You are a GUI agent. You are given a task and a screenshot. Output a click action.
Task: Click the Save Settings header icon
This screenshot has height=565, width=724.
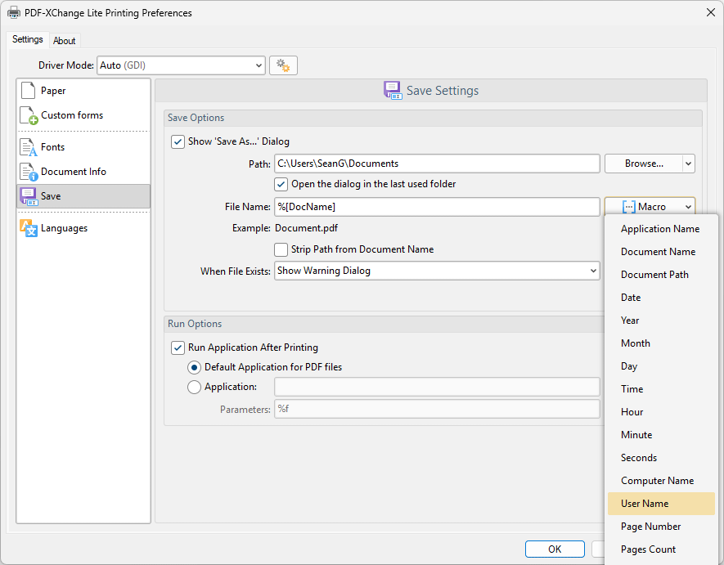tap(393, 91)
